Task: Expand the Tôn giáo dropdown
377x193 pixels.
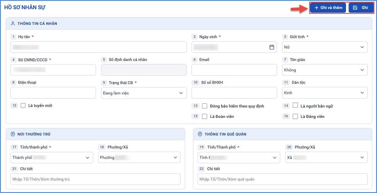Action: tap(325, 70)
